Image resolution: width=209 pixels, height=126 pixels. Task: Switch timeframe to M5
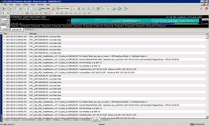pyautogui.click(x=57, y=13)
